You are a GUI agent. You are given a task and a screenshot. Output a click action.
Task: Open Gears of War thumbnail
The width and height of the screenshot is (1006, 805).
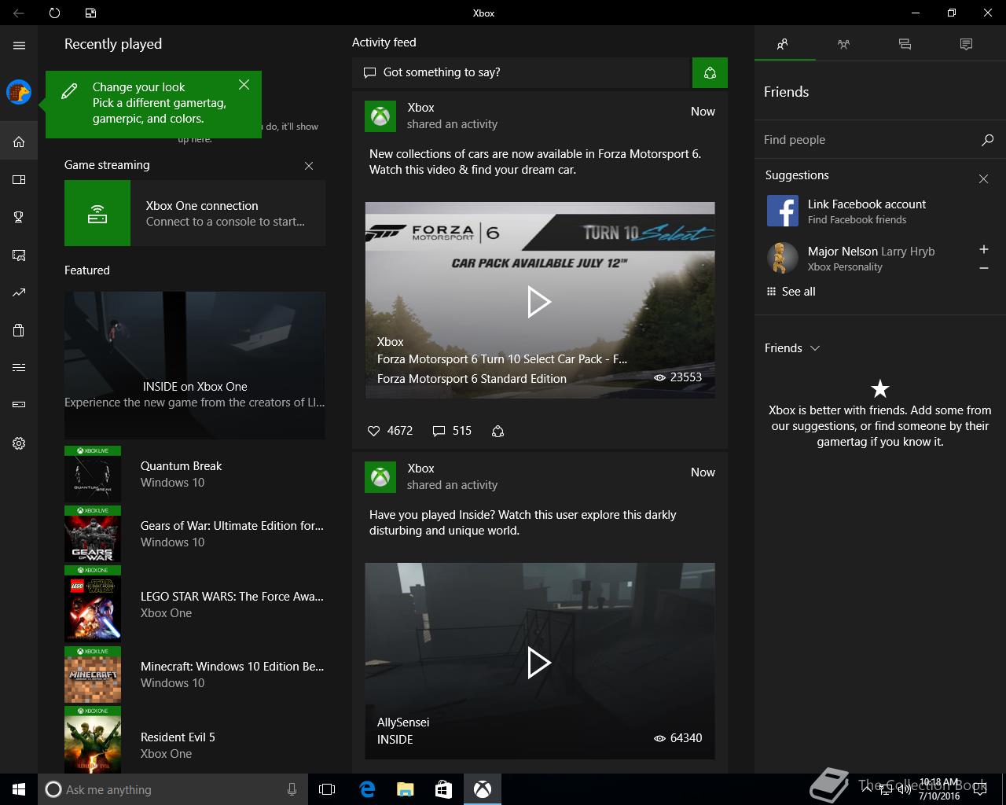pyautogui.click(x=93, y=535)
